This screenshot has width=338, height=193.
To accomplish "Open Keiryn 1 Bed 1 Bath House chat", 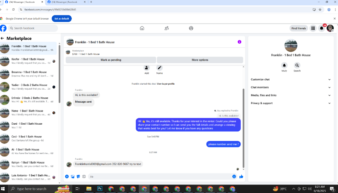I will 28,165.
